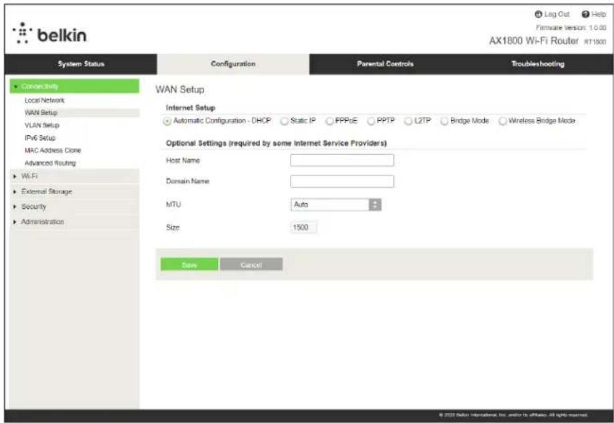Open the Configuration tab
Screen dimensions: 614x423
[x=233, y=64]
